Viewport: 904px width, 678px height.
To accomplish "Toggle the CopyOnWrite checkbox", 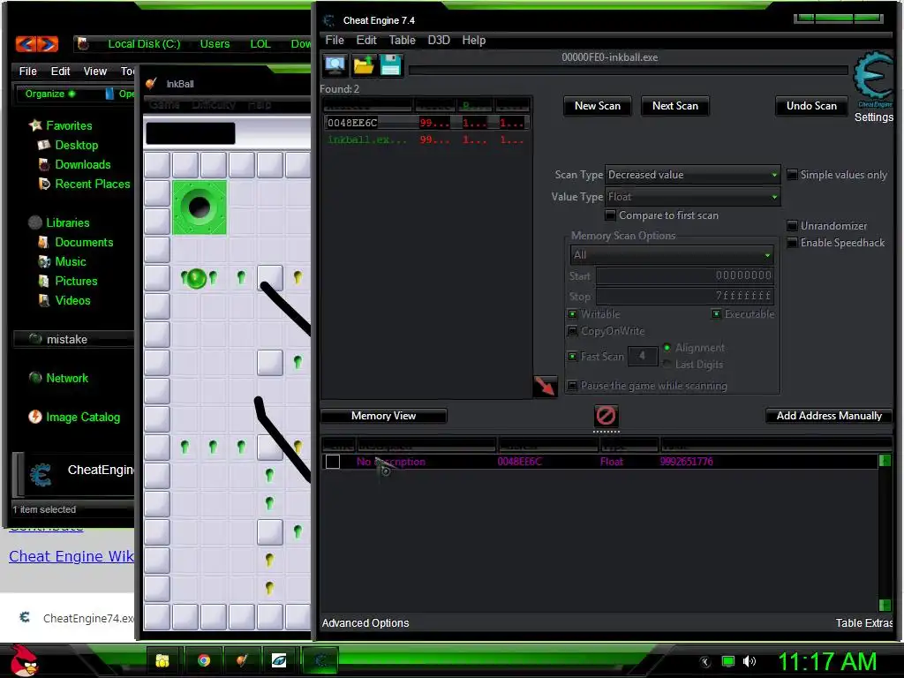I will (x=572, y=331).
